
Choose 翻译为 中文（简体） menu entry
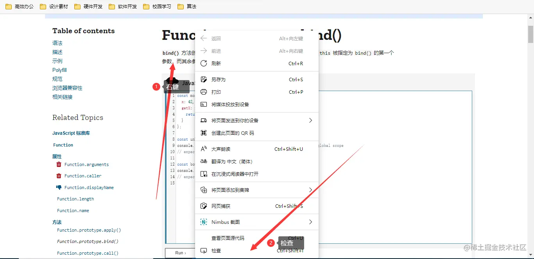coord(257,161)
